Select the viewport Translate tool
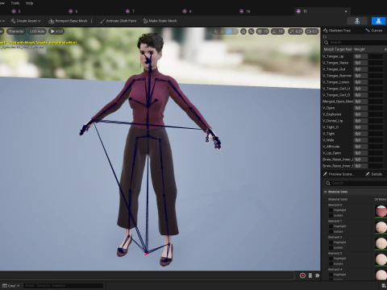This screenshot has height=290, width=387. pos(223,31)
